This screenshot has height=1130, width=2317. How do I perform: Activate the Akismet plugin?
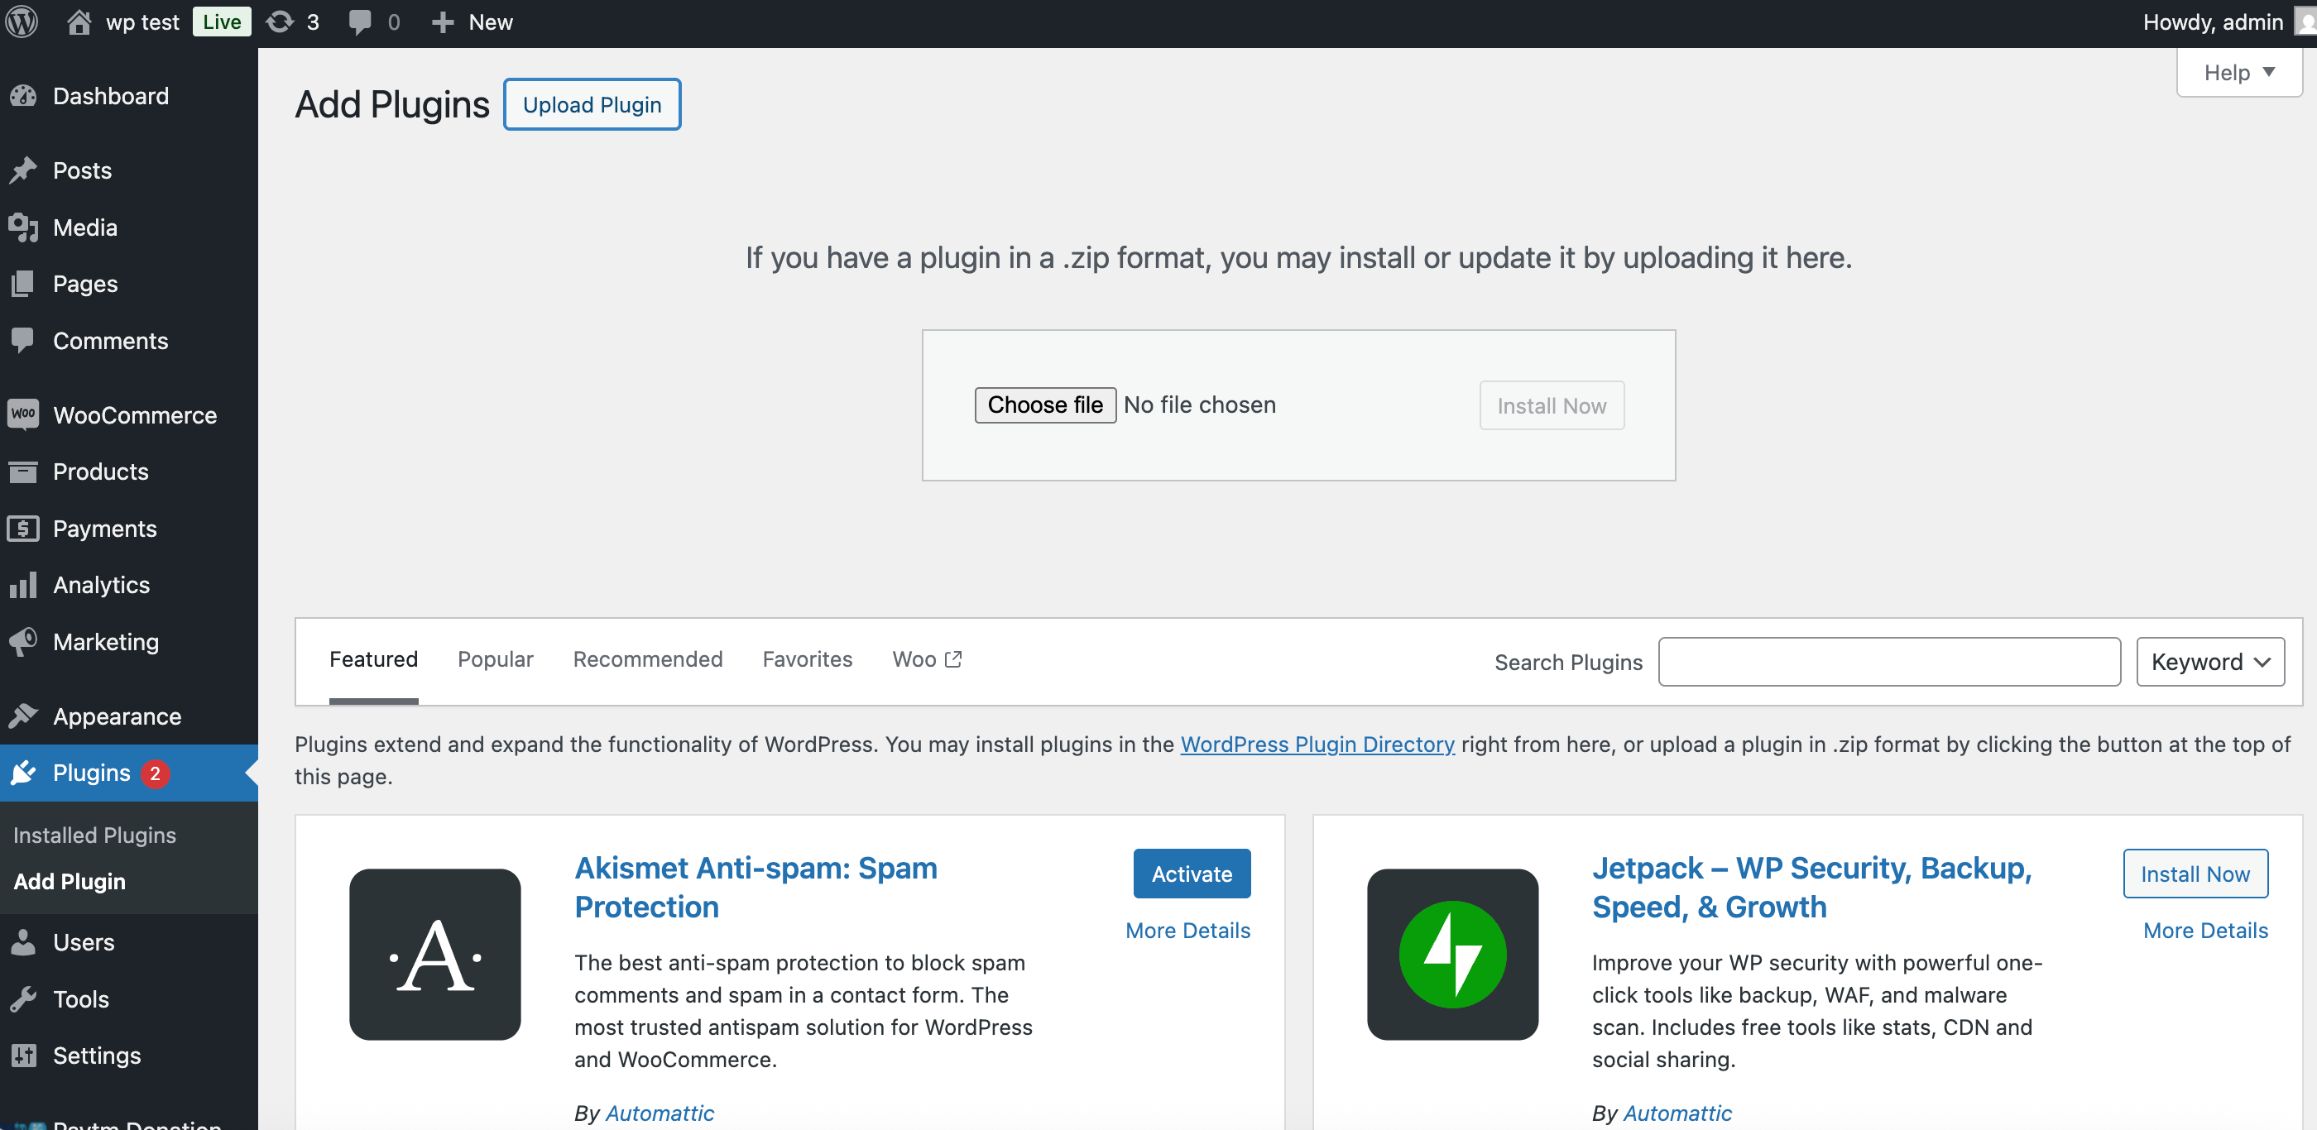(x=1192, y=873)
